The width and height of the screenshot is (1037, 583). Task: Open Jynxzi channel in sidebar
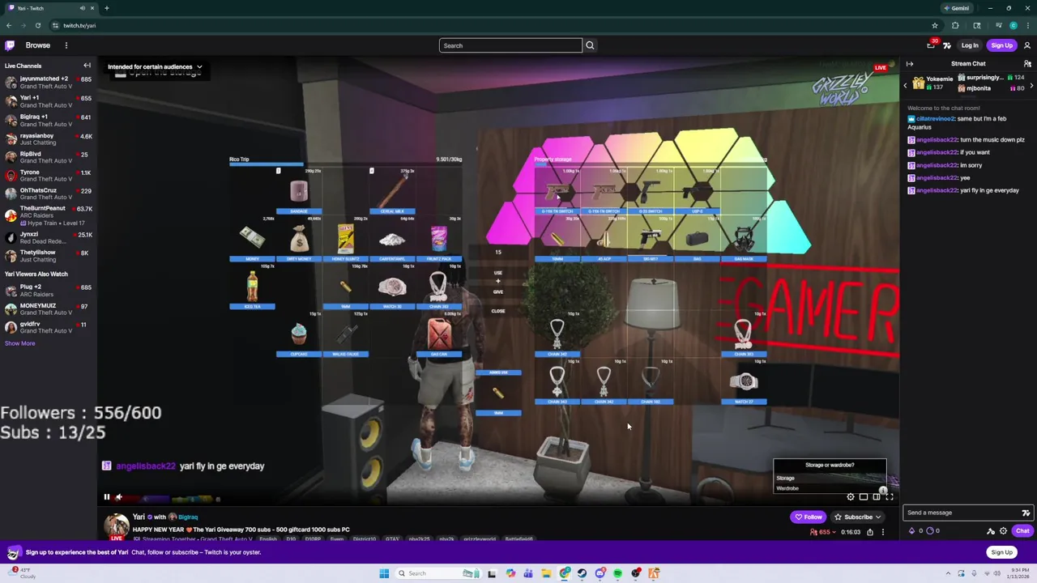point(49,237)
